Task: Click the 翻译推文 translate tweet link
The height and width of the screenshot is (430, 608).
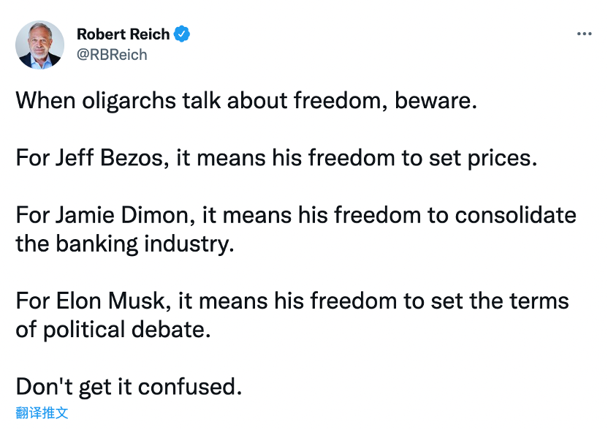Action: pos(42,412)
